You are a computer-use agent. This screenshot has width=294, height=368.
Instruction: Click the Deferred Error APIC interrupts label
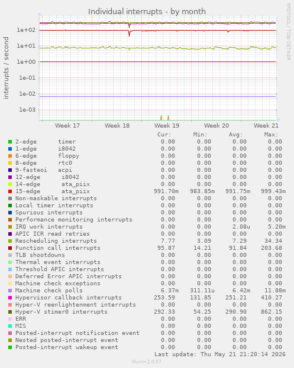[69, 276]
